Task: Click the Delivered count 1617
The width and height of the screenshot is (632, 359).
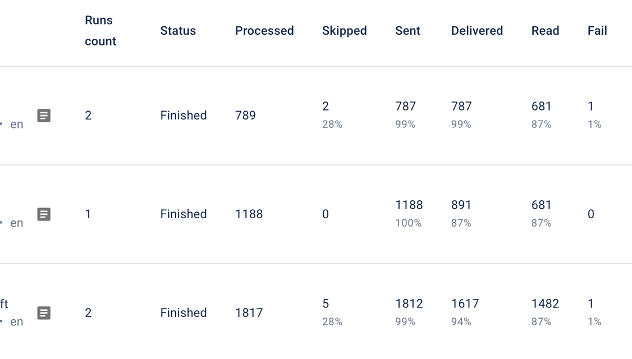Action: tap(465, 304)
